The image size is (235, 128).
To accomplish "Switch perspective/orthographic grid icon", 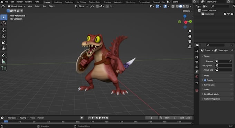I will coord(190,47).
